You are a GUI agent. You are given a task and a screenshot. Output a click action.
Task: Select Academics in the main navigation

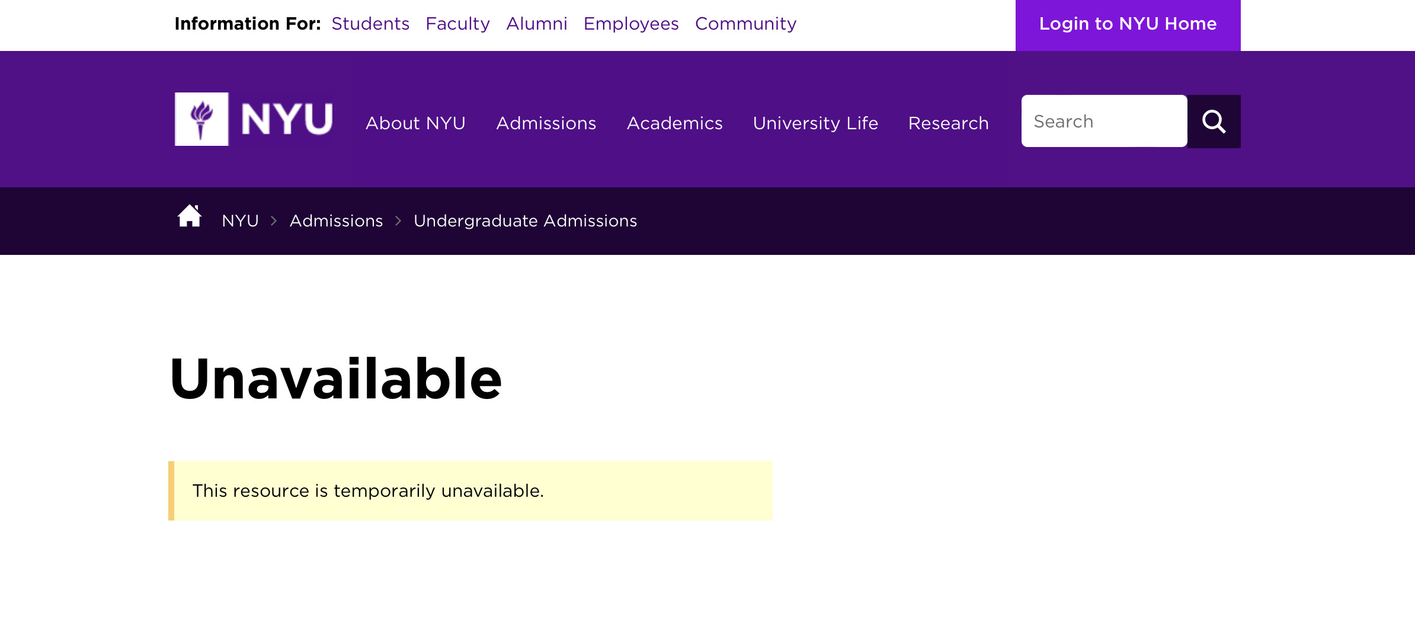click(674, 123)
